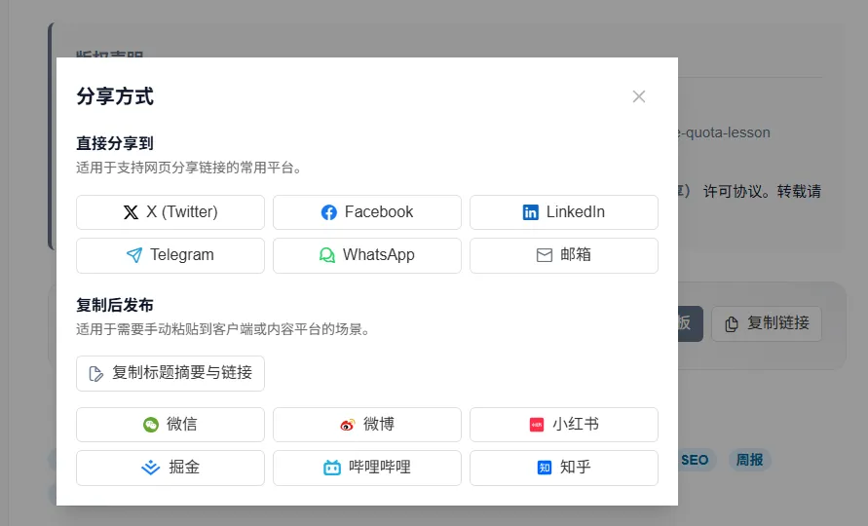Click the document icon in 复制标题摘要与链接
868x526 pixels.
[x=95, y=374]
